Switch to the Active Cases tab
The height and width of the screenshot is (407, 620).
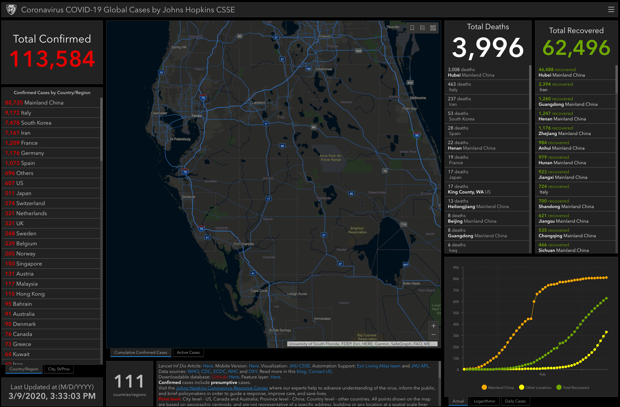click(x=188, y=352)
